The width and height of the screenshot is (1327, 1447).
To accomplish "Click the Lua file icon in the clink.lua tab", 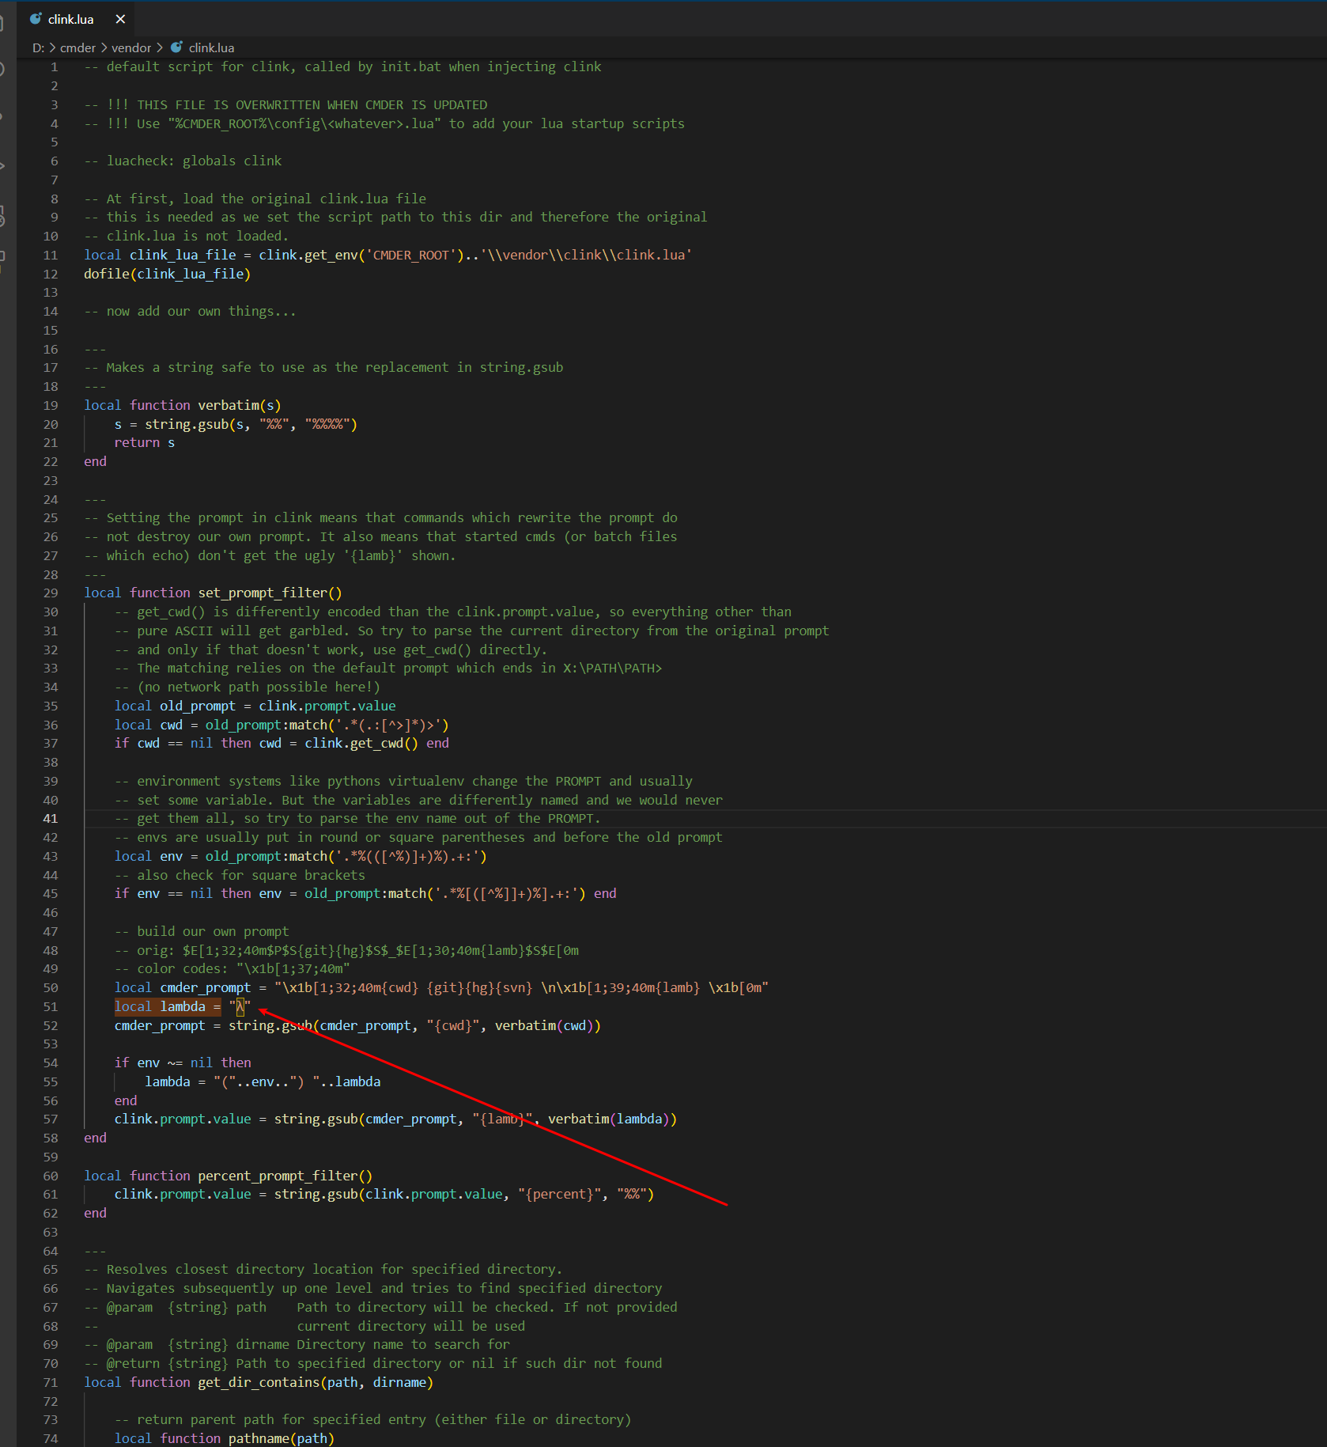I will [x=36, y=19].
